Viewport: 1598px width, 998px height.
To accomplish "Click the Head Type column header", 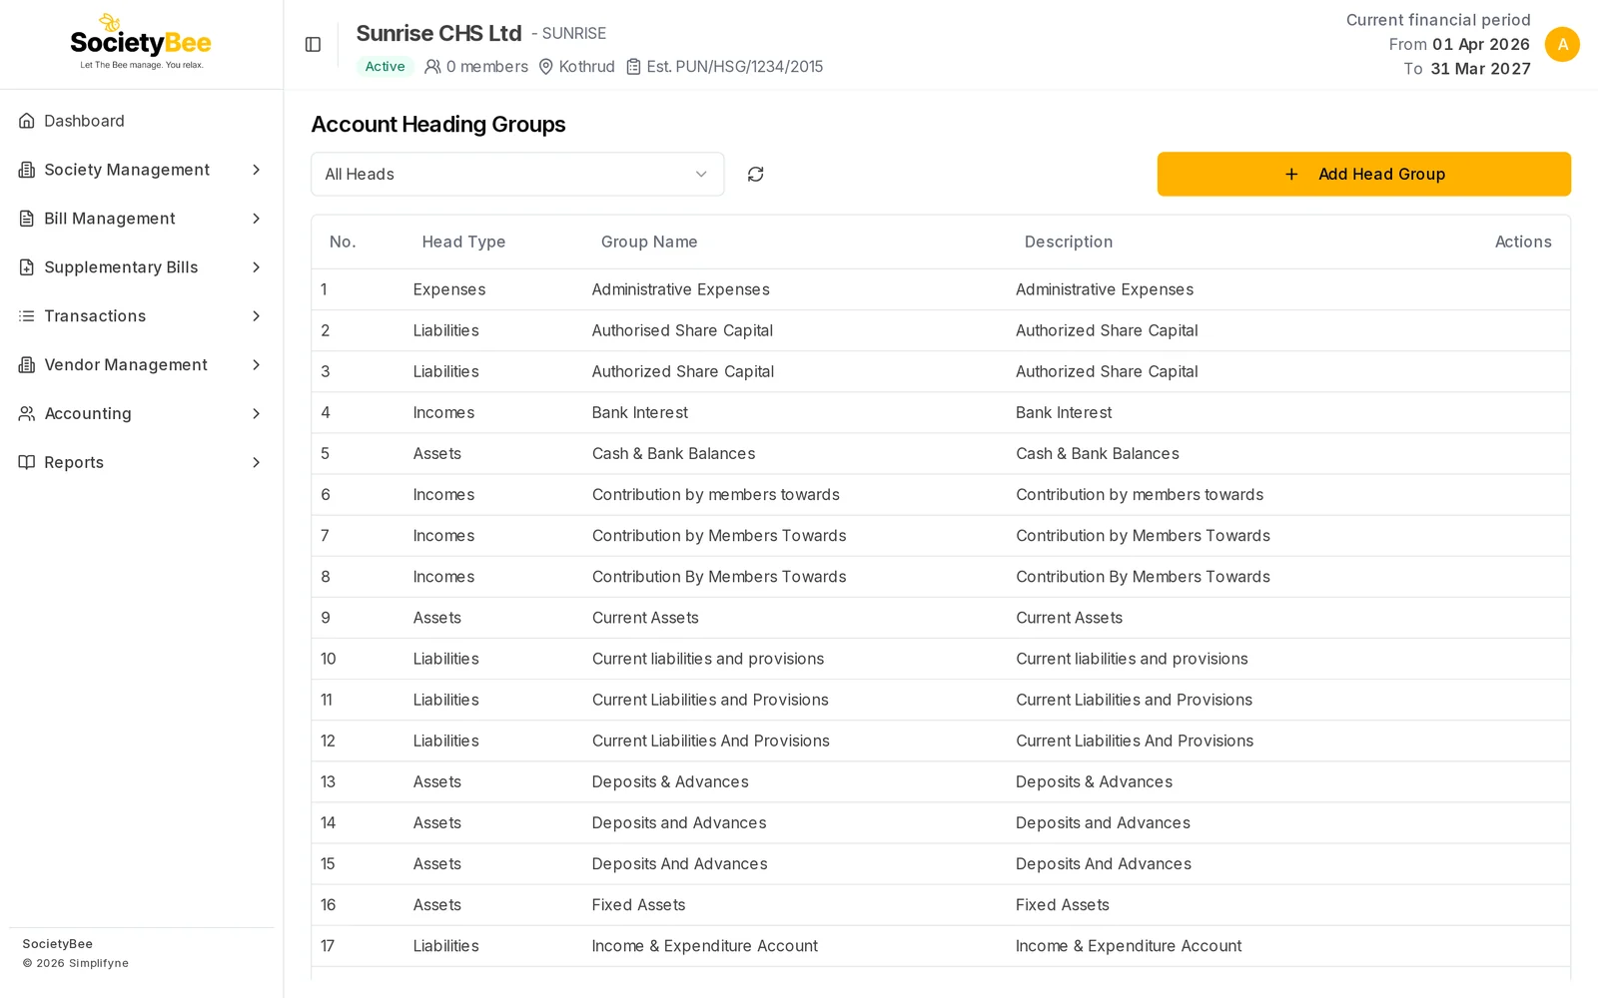I will (463, 242).
